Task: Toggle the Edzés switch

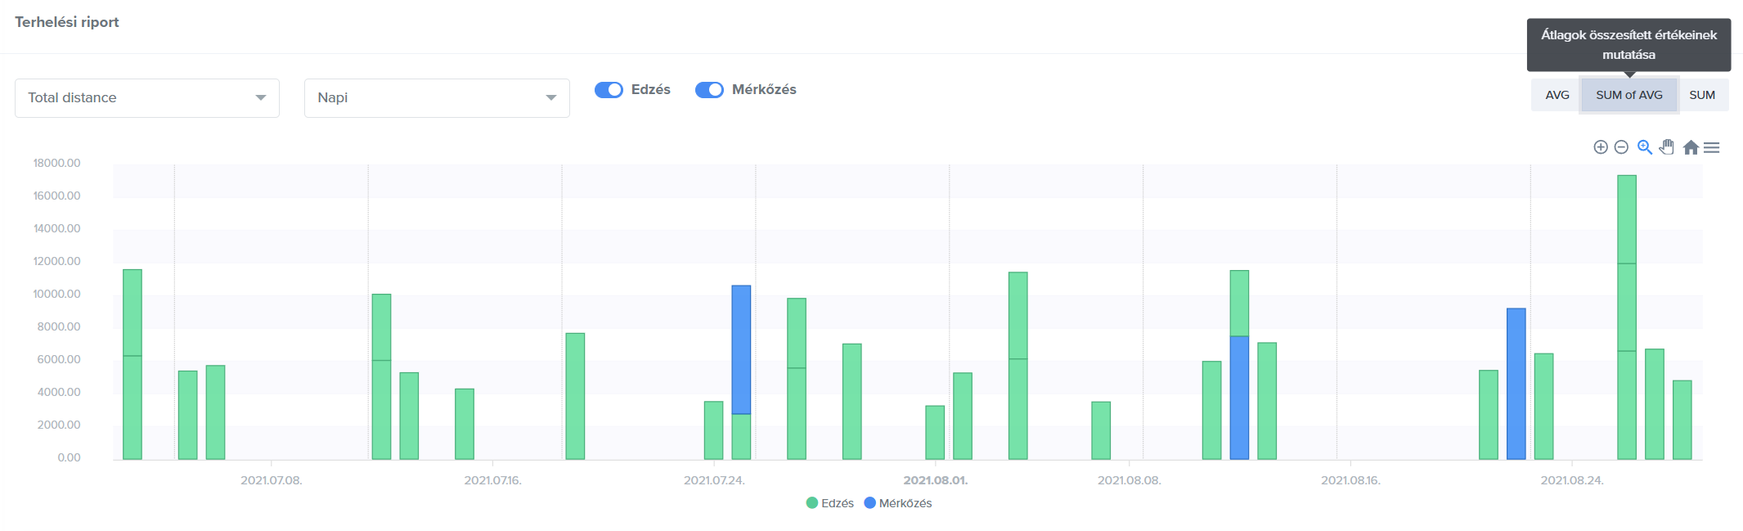Action: 609,90
